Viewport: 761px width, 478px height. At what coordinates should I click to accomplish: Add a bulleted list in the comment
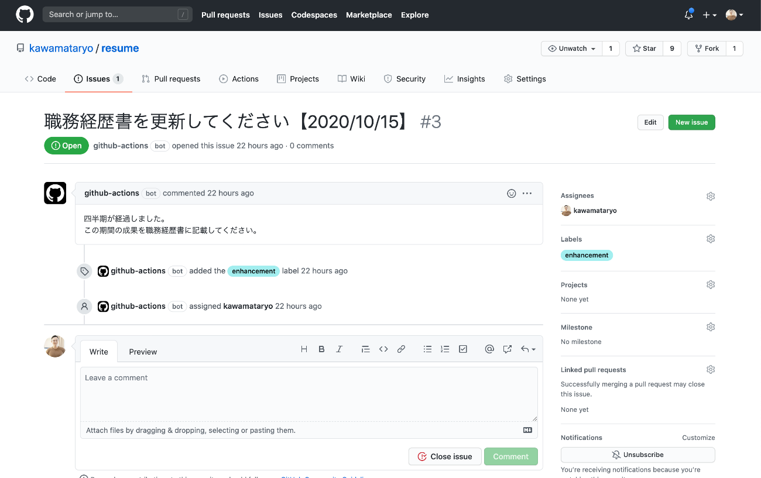[x=428, y=349]
